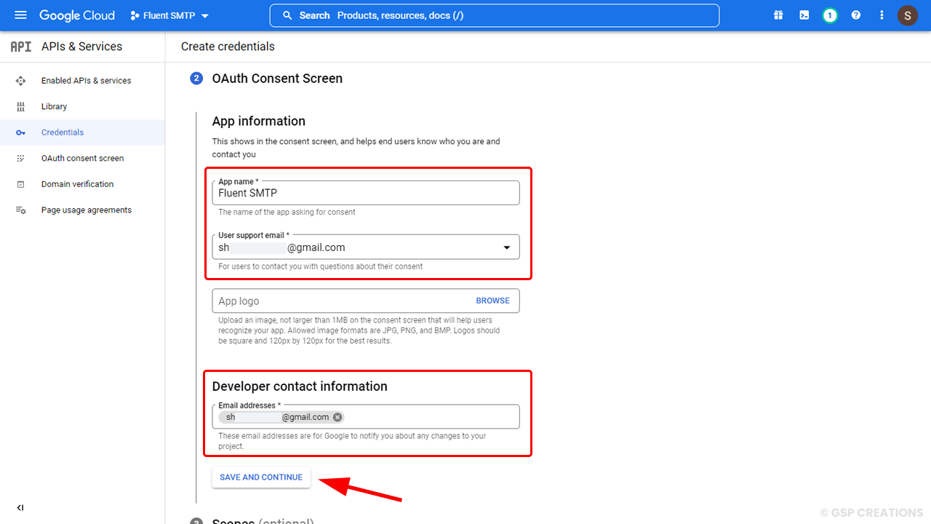Viewport: 931px width, 524px height.
Task: Open Page usage agreements
Action: pos(86,210)
